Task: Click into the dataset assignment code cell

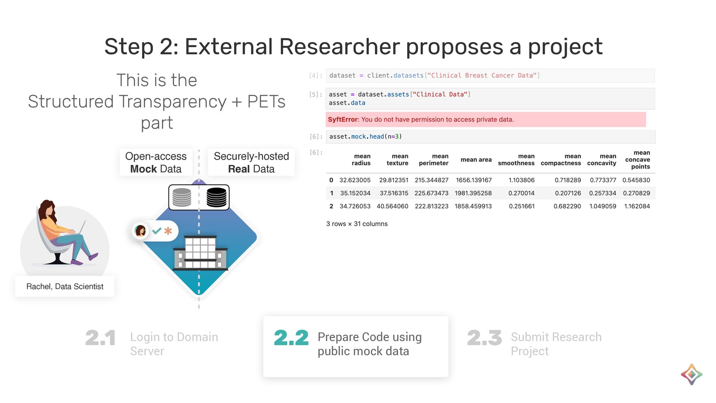Action: 490,76
